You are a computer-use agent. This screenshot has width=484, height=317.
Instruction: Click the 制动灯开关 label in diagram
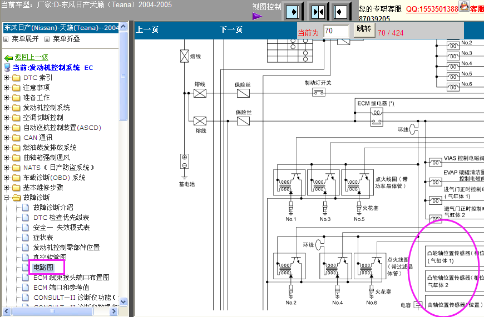(x=318, y=83)
